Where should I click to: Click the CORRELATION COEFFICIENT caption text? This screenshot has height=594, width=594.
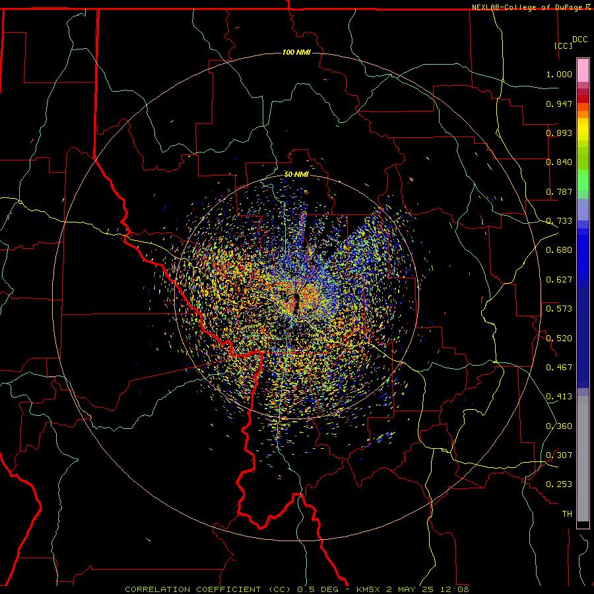pyautogui.click(x=193, y=589)
